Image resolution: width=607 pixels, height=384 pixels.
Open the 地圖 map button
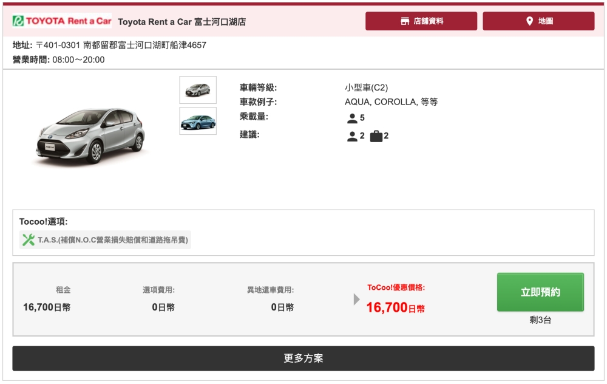pyautogui.click(x=538, y=21)
